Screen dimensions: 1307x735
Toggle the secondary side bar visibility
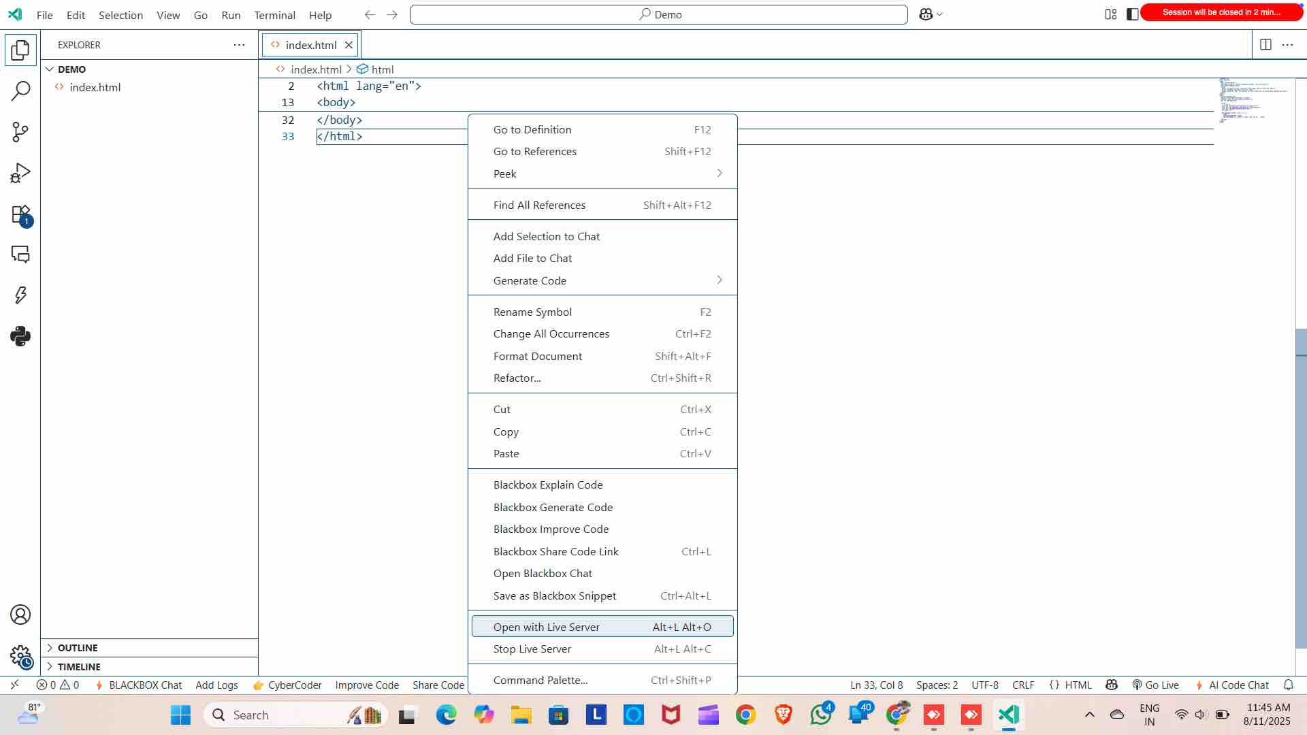pyautogui.click(x=1132, y=14)
